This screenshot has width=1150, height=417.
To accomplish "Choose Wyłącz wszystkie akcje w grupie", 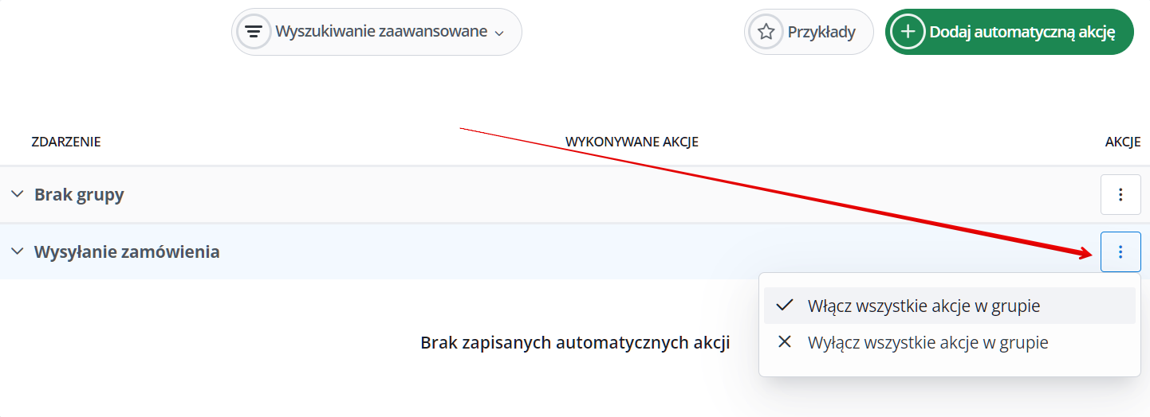I will pyautogui.click(x=927, y=342).
